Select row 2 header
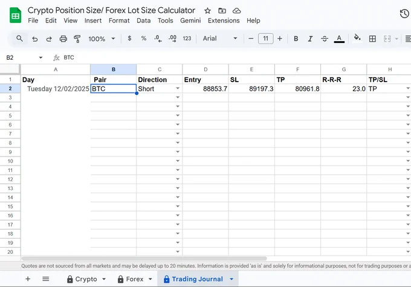Viewport: 411px width, 287px height. tap(10, 89)
